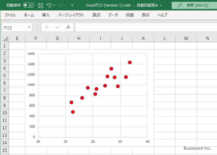
Task: Click the formula bar Cancel X icon
Action: (47, 27)
